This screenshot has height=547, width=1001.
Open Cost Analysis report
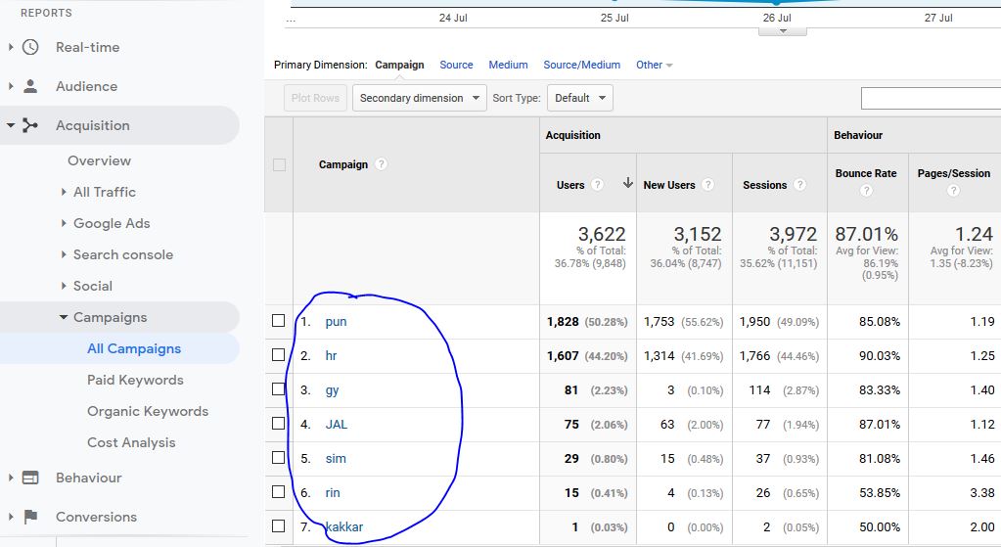tap(131, 442)
